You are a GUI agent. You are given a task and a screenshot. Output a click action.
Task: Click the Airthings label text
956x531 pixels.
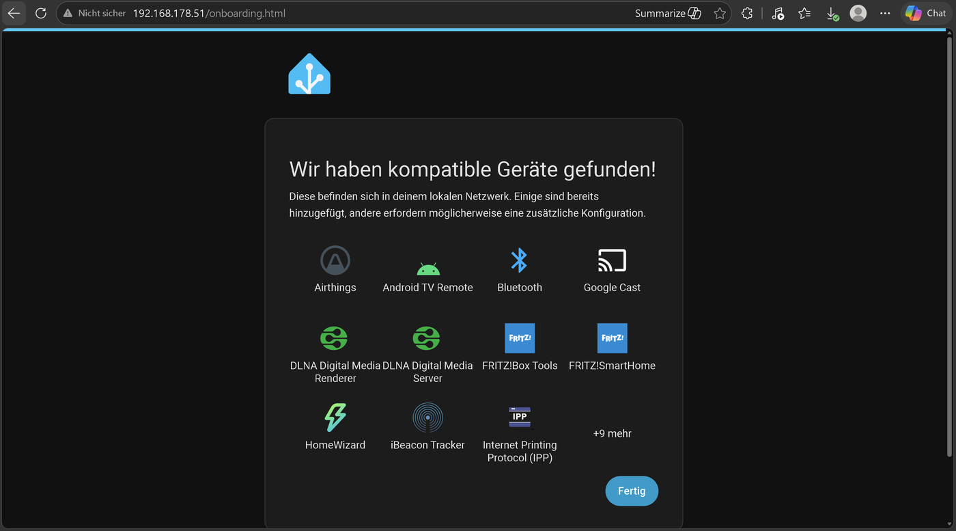click(x=335, y=288)
